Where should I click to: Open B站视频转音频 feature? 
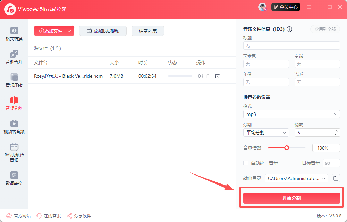tap(14, 153)
